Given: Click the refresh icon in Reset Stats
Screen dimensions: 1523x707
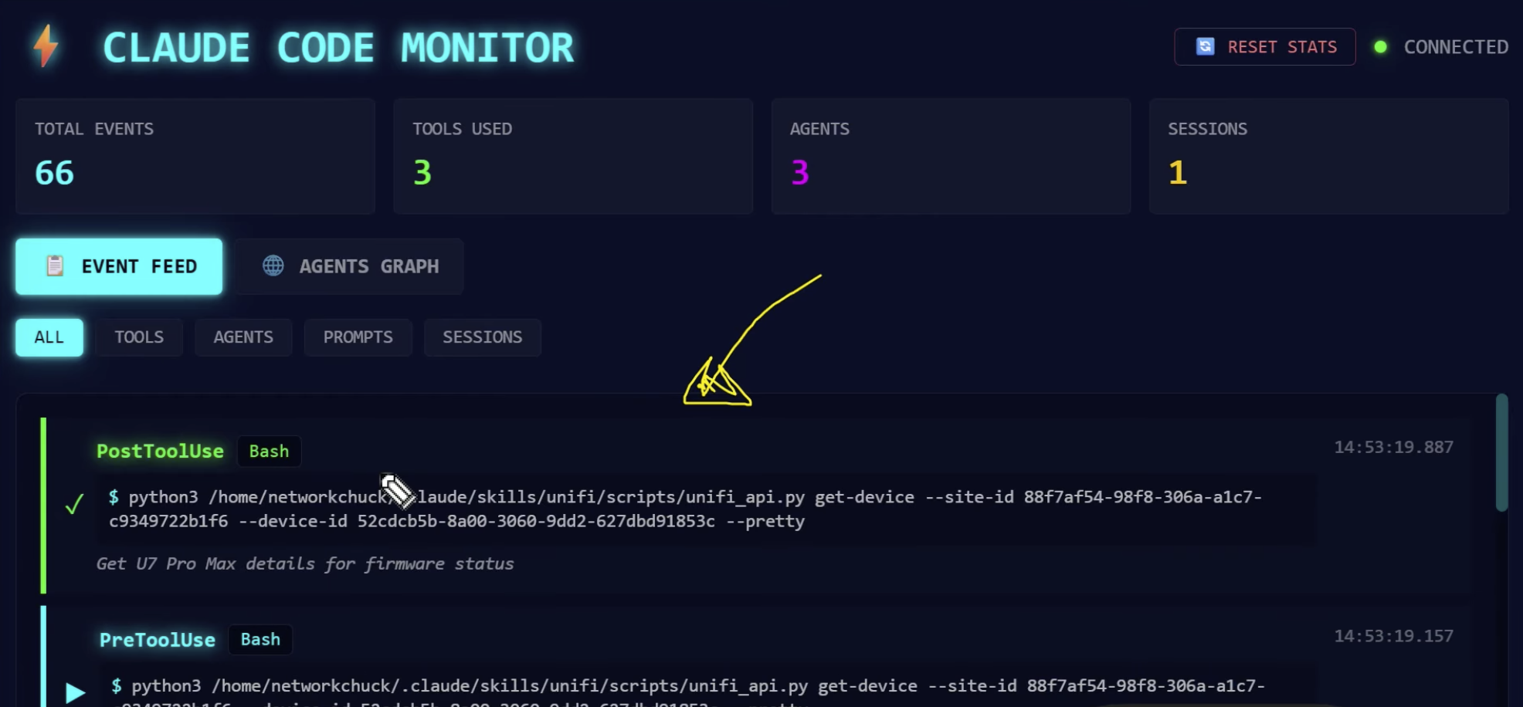Looking at the screenshot, I should point(1205,47).
